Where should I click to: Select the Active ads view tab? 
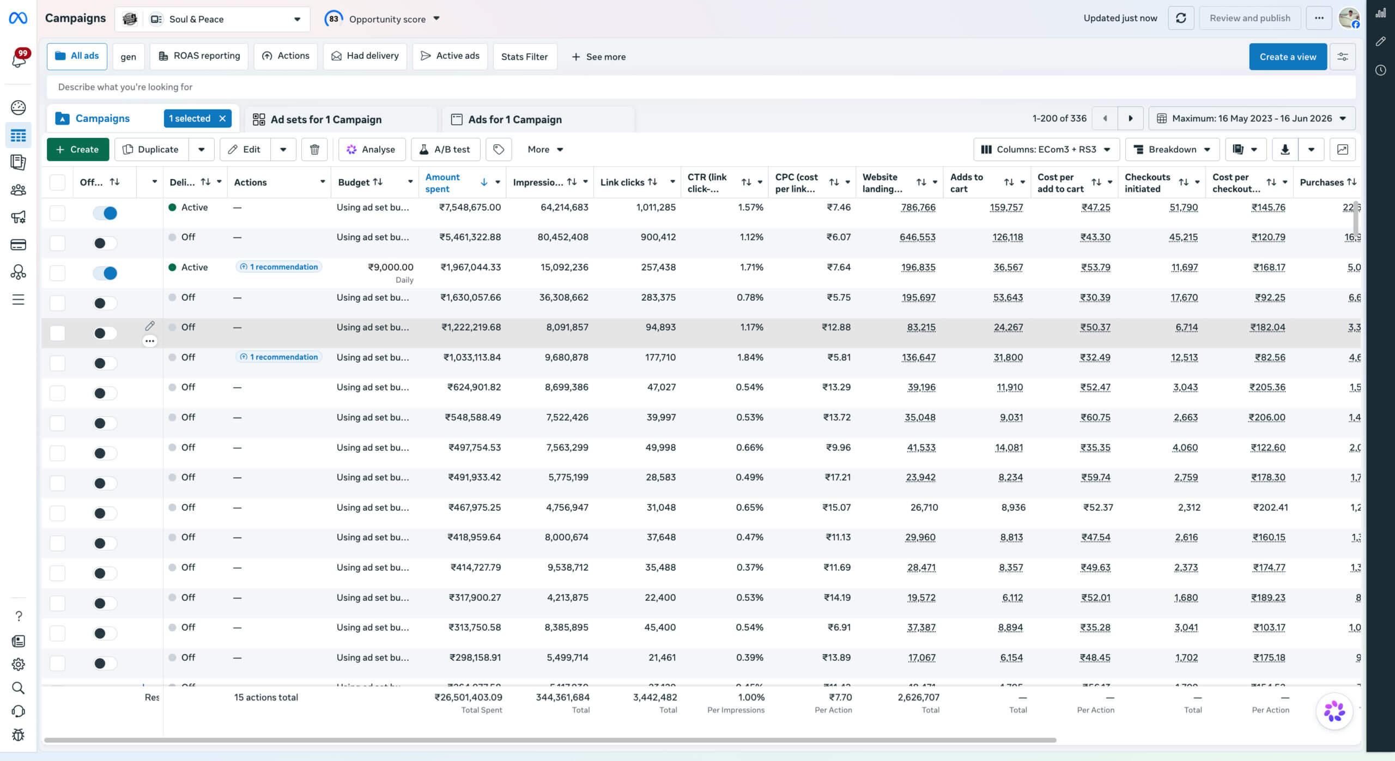[x=450, y=56]
